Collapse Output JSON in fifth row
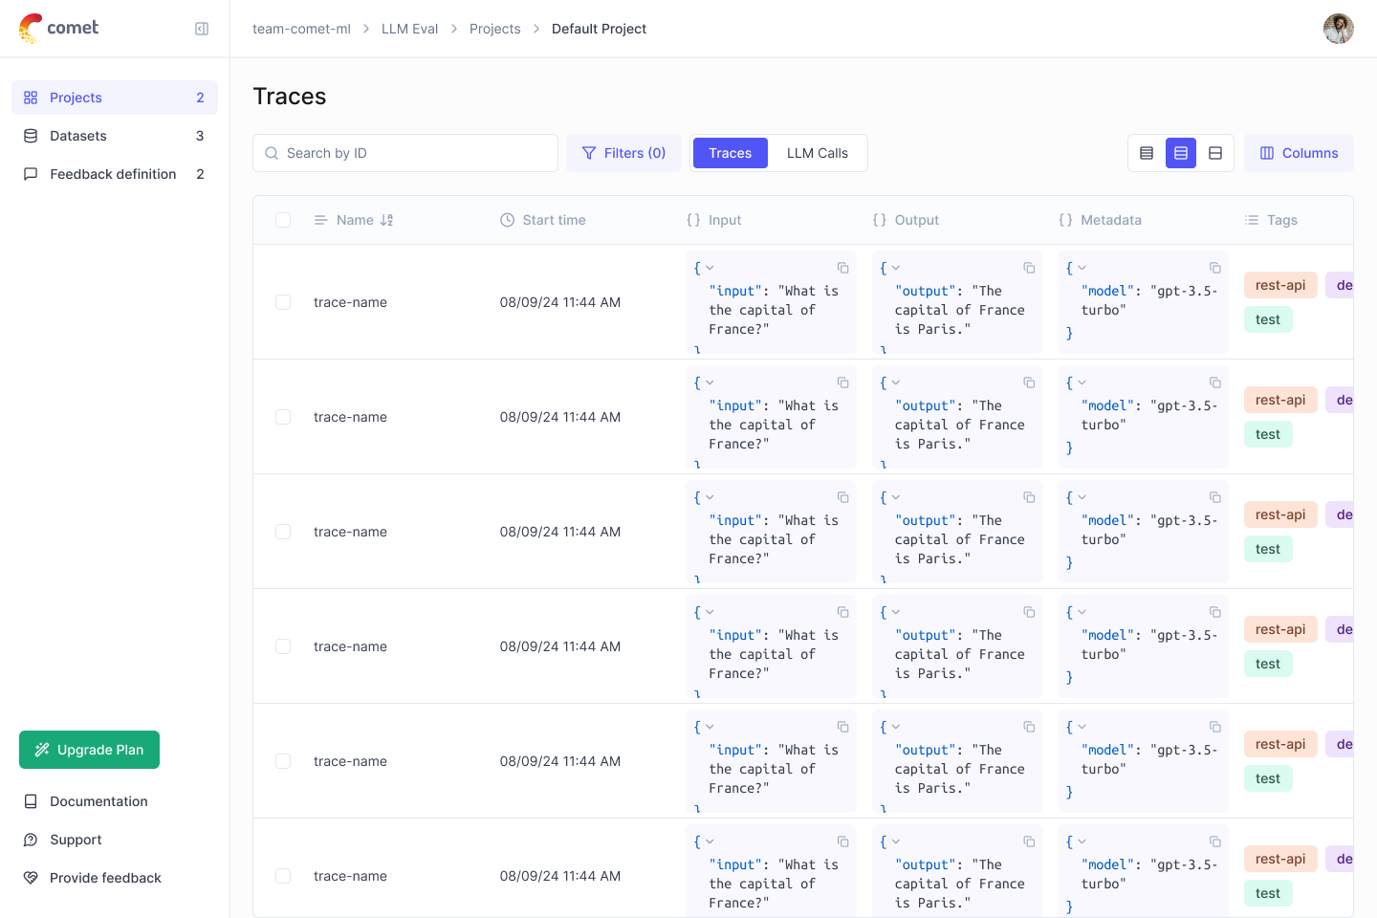 [x=896, y=727]
